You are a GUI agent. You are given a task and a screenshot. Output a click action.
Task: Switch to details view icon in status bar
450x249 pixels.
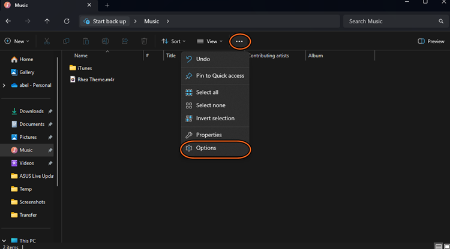pos(438,246)
